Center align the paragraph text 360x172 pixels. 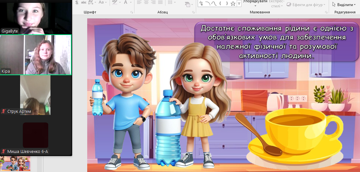pyautogui.click(x=146, y=2)
